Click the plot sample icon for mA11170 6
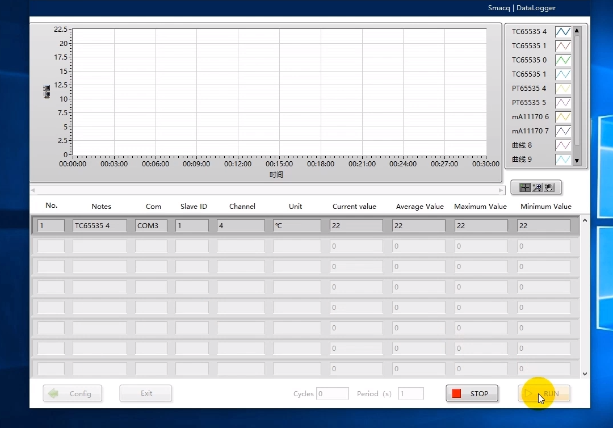The height and width of the screenshot is (428, 613). pos(563,116)
